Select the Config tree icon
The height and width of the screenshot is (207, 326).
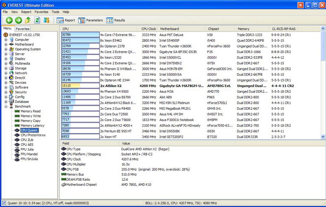coord(11,97)
